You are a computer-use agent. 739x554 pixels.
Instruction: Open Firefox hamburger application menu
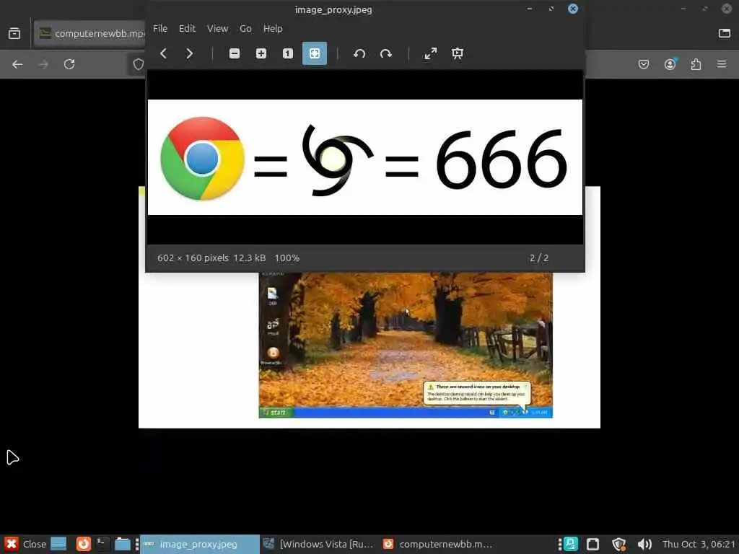(x=722, y=64)
